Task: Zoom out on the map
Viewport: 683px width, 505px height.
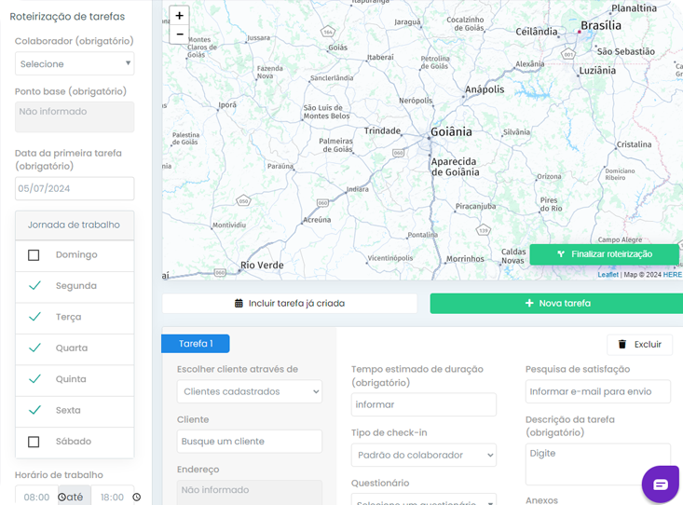Action: [180, 35]
